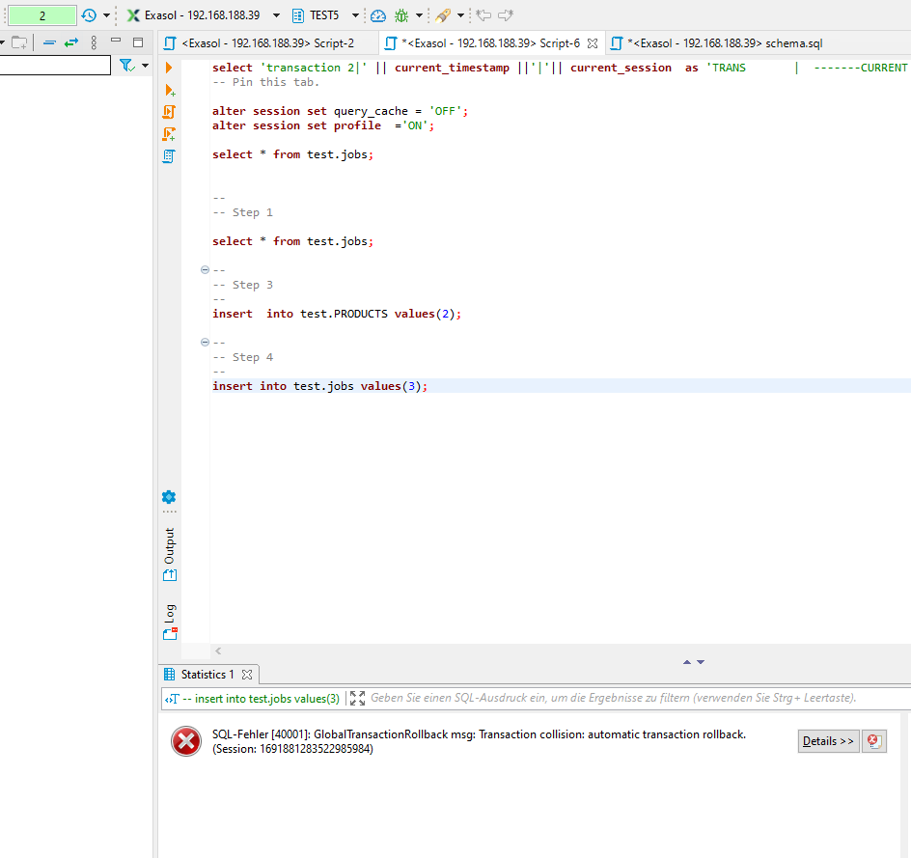The image size is (911, 858).
Task: Open error help via red question button
Action: [873, 740]
